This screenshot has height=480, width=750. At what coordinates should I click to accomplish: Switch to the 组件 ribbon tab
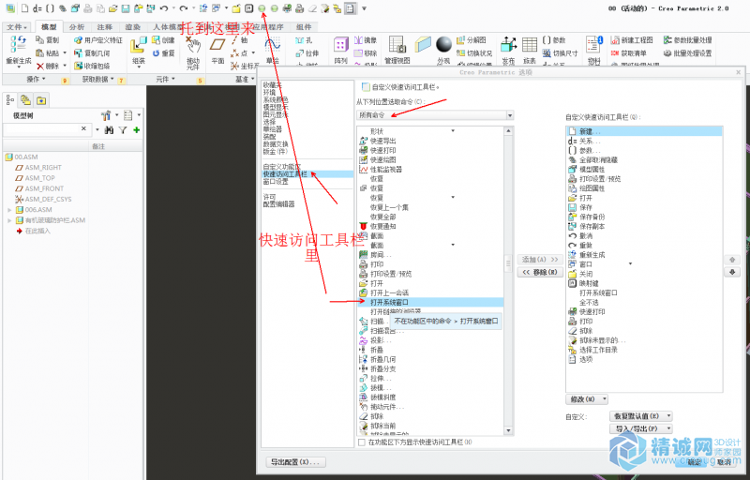(304, 27)
